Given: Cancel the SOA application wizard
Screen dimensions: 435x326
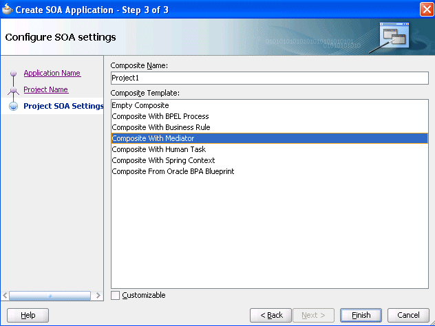Looking at the screenshot, I should 408,315.
